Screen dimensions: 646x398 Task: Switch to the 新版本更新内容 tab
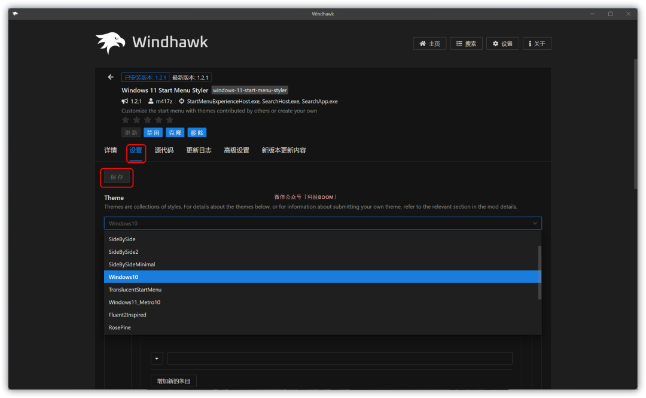(x=284, y=151)
